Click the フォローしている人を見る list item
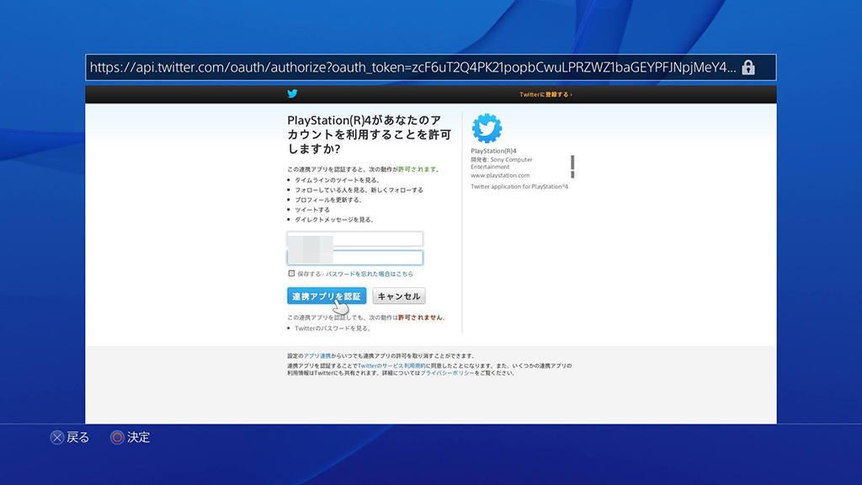 (359, 189)
